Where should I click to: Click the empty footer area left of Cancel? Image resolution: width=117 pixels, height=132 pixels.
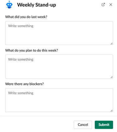point(37,125)
